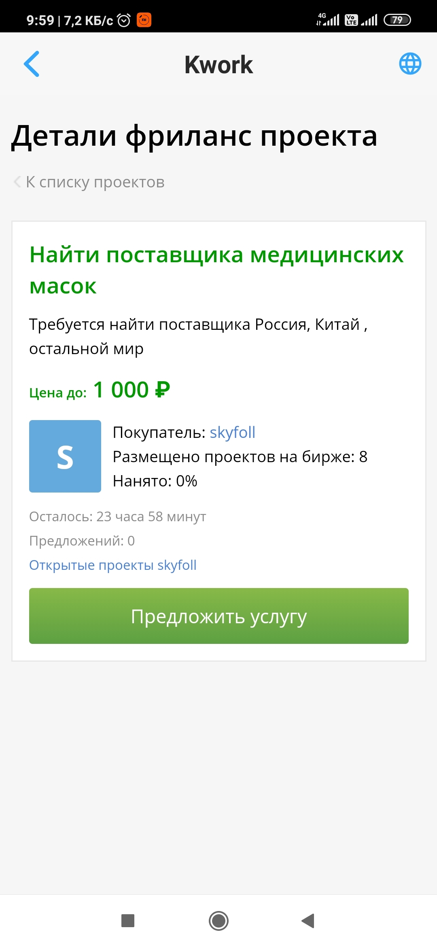Open "Открытые проекты skyfoll" link
The image size is (437, 947).
[112, 565]
